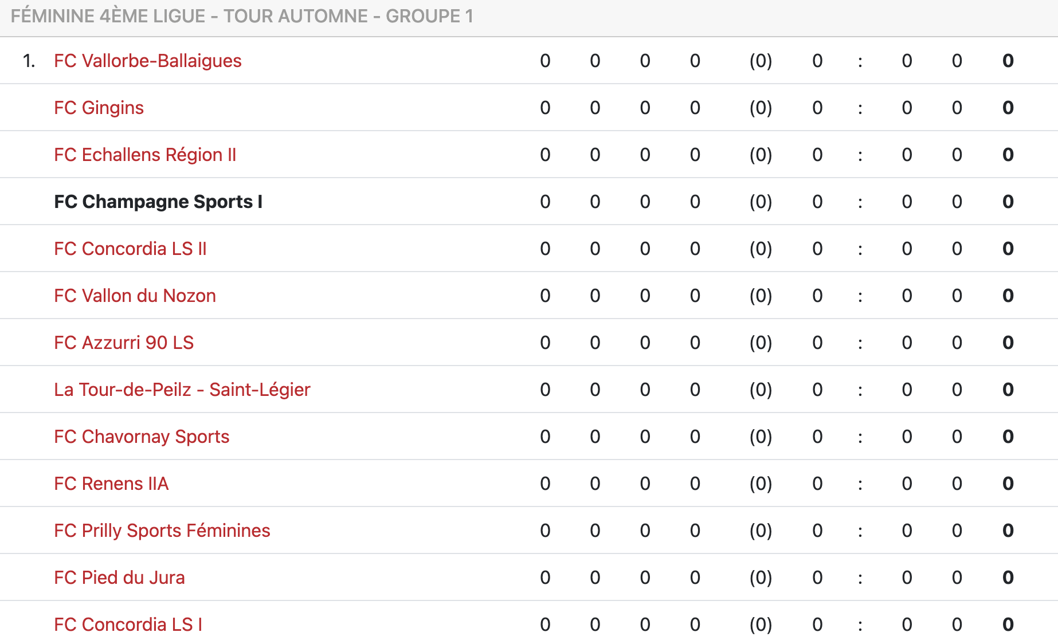Open FC Concordia LS I link
This screenshot has height=644, width=1058.
point(128,625)
